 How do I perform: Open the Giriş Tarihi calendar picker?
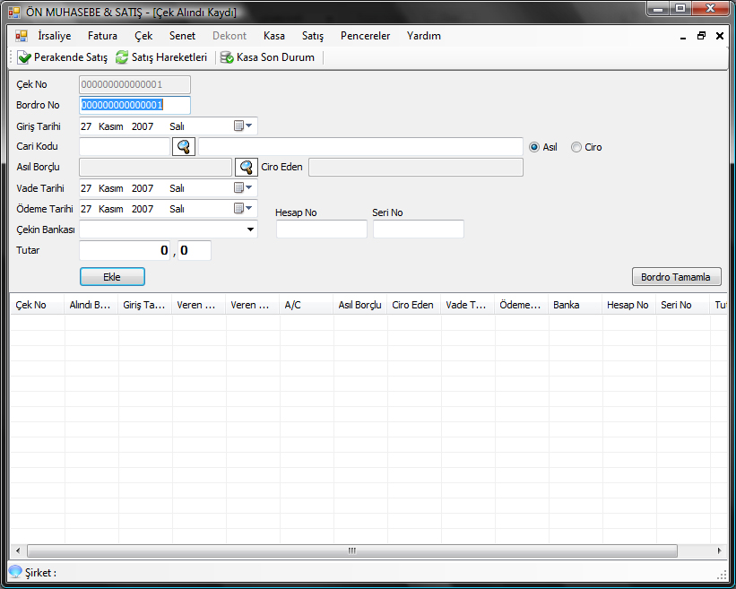pos(243,126)
